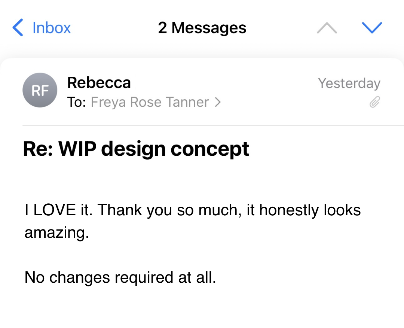Screen dimensions: 404x328
Task: Tap subject 'Re: WIP design concept'
Action: (x=136, y=149)
